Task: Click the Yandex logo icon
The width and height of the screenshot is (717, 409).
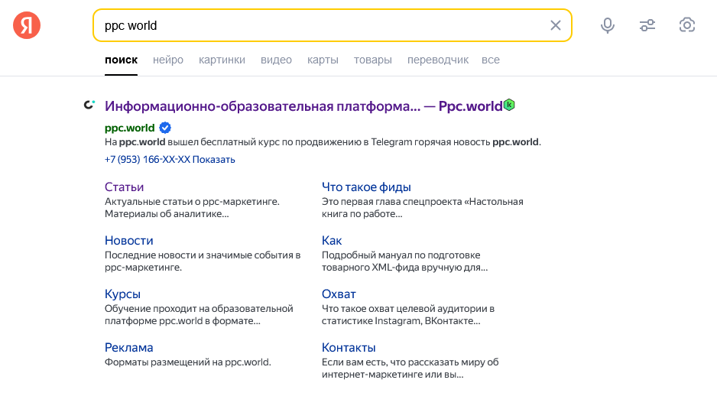Action: coord(27,25)
